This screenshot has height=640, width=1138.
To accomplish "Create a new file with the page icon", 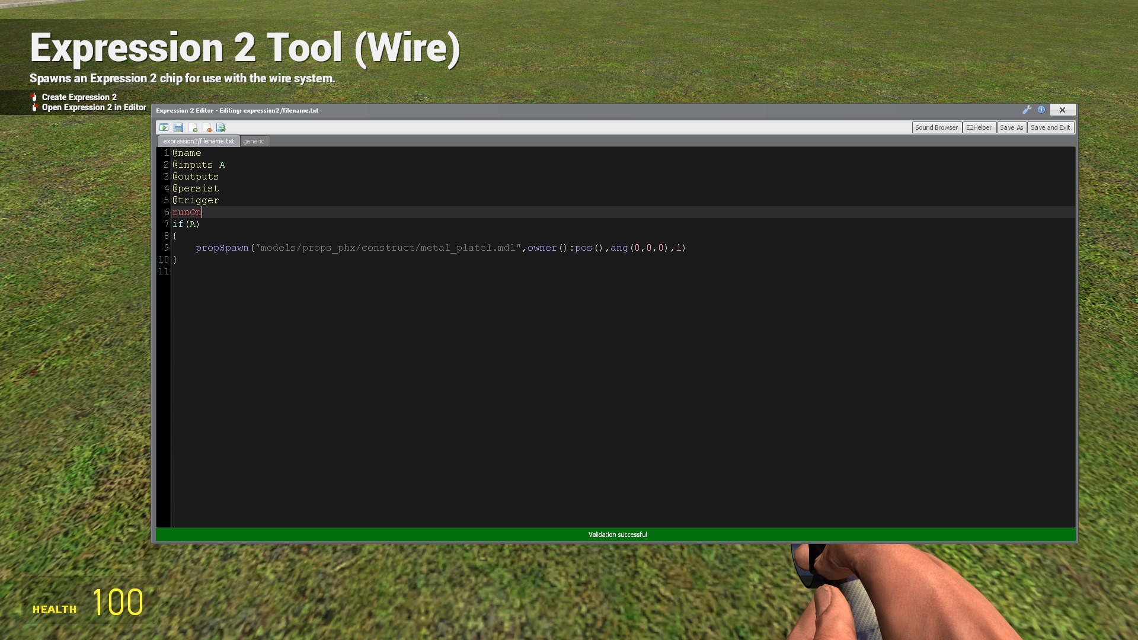I will coord(194,127).
